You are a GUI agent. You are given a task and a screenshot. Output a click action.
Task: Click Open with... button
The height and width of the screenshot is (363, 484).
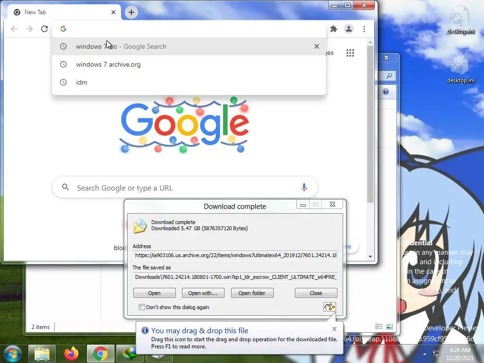point(203,293)
